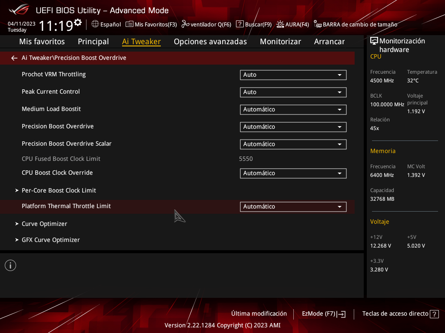Click the ROG logo icon

[19, 10]
